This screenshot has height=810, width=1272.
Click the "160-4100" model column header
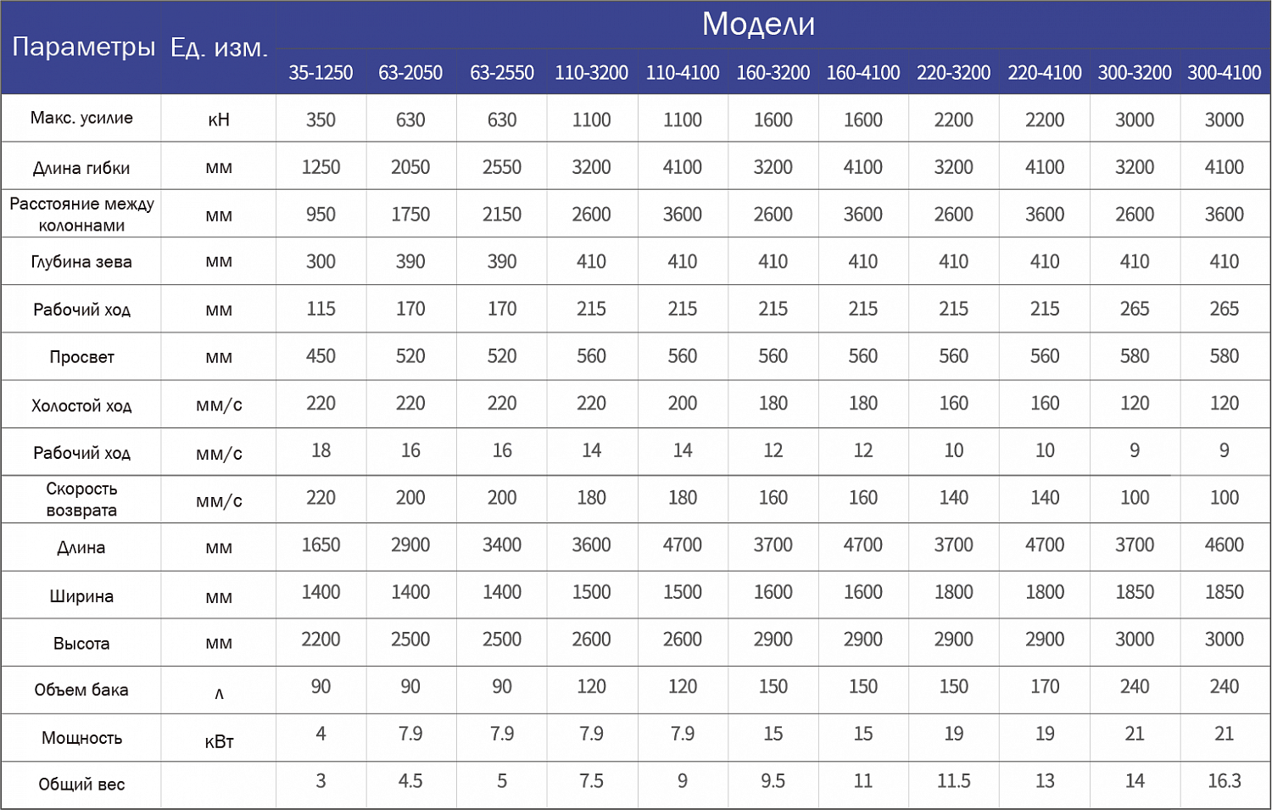863,73
